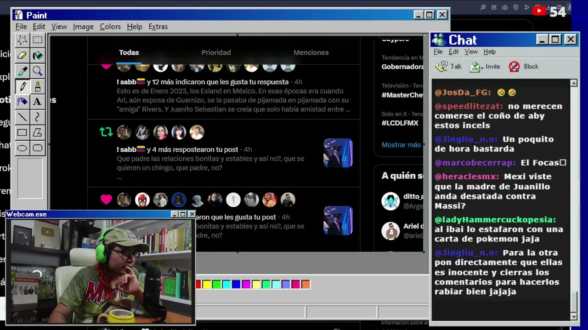Choose the Fill With Color bucket tool
Image resolution: width=588 pixels, height=330 pixels.
coord(38,55)
